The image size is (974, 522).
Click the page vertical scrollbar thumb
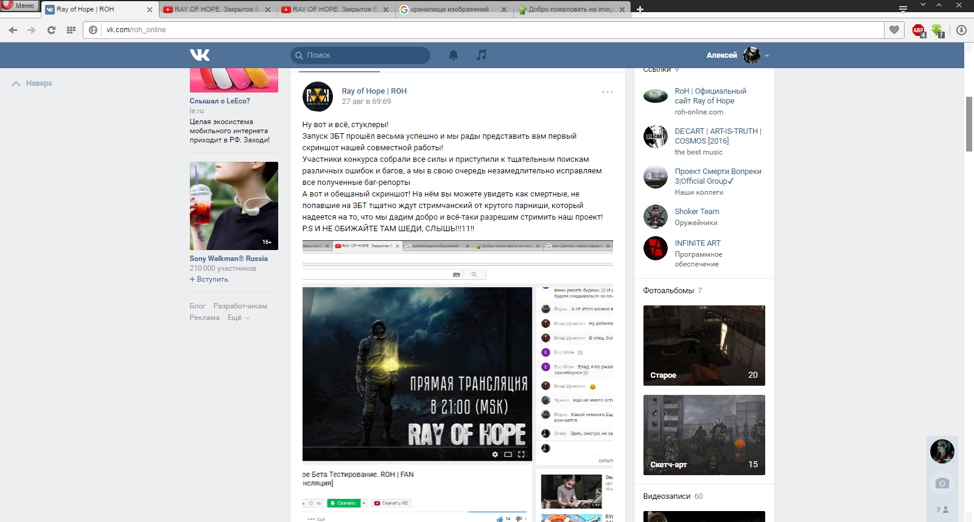click(969, 124)
